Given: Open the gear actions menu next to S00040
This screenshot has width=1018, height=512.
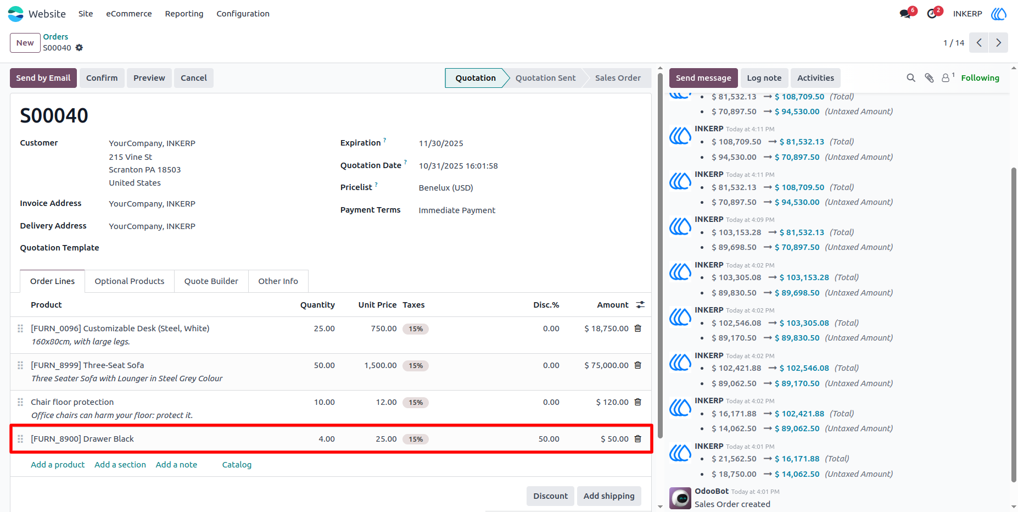Looking at the screenshot, I should click(x=79, y=48).
